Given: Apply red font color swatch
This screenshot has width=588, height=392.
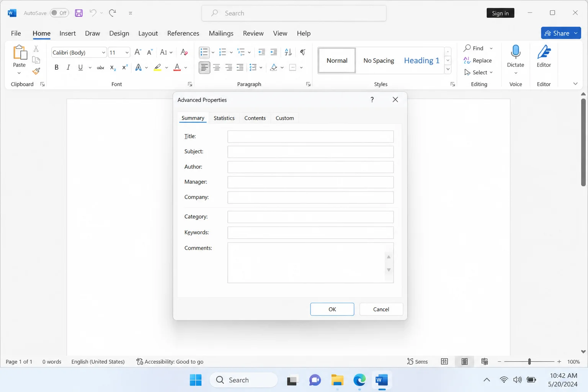Looking at the screenshot, I should (x=177, y=68).
